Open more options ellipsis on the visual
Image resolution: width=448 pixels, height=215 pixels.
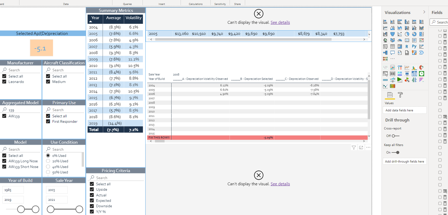(x=368, y=147)
